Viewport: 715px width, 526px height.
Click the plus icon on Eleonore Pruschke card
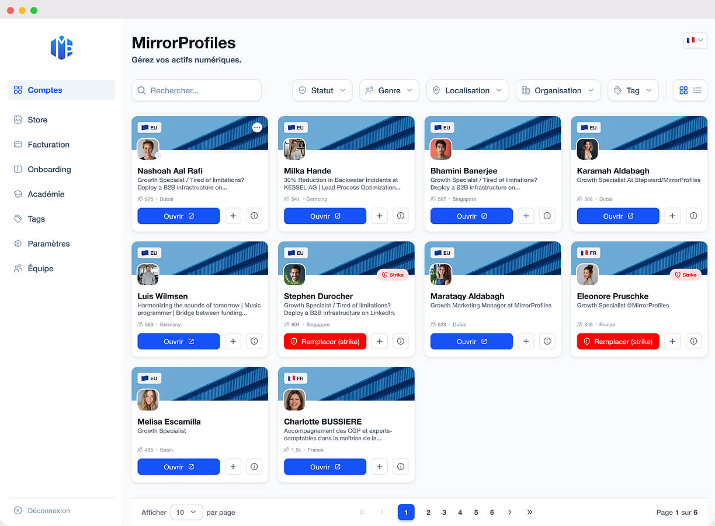tap(673, 341)
